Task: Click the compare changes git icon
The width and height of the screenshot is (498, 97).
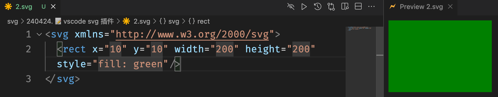Action: point(331,7)
